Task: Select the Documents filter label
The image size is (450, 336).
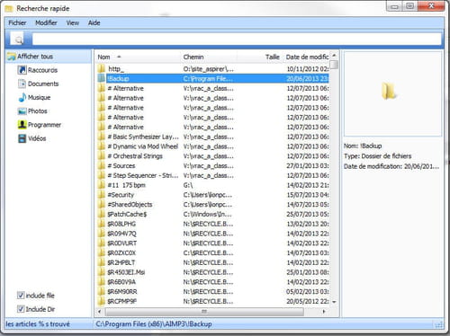Action: coord(43,84)
